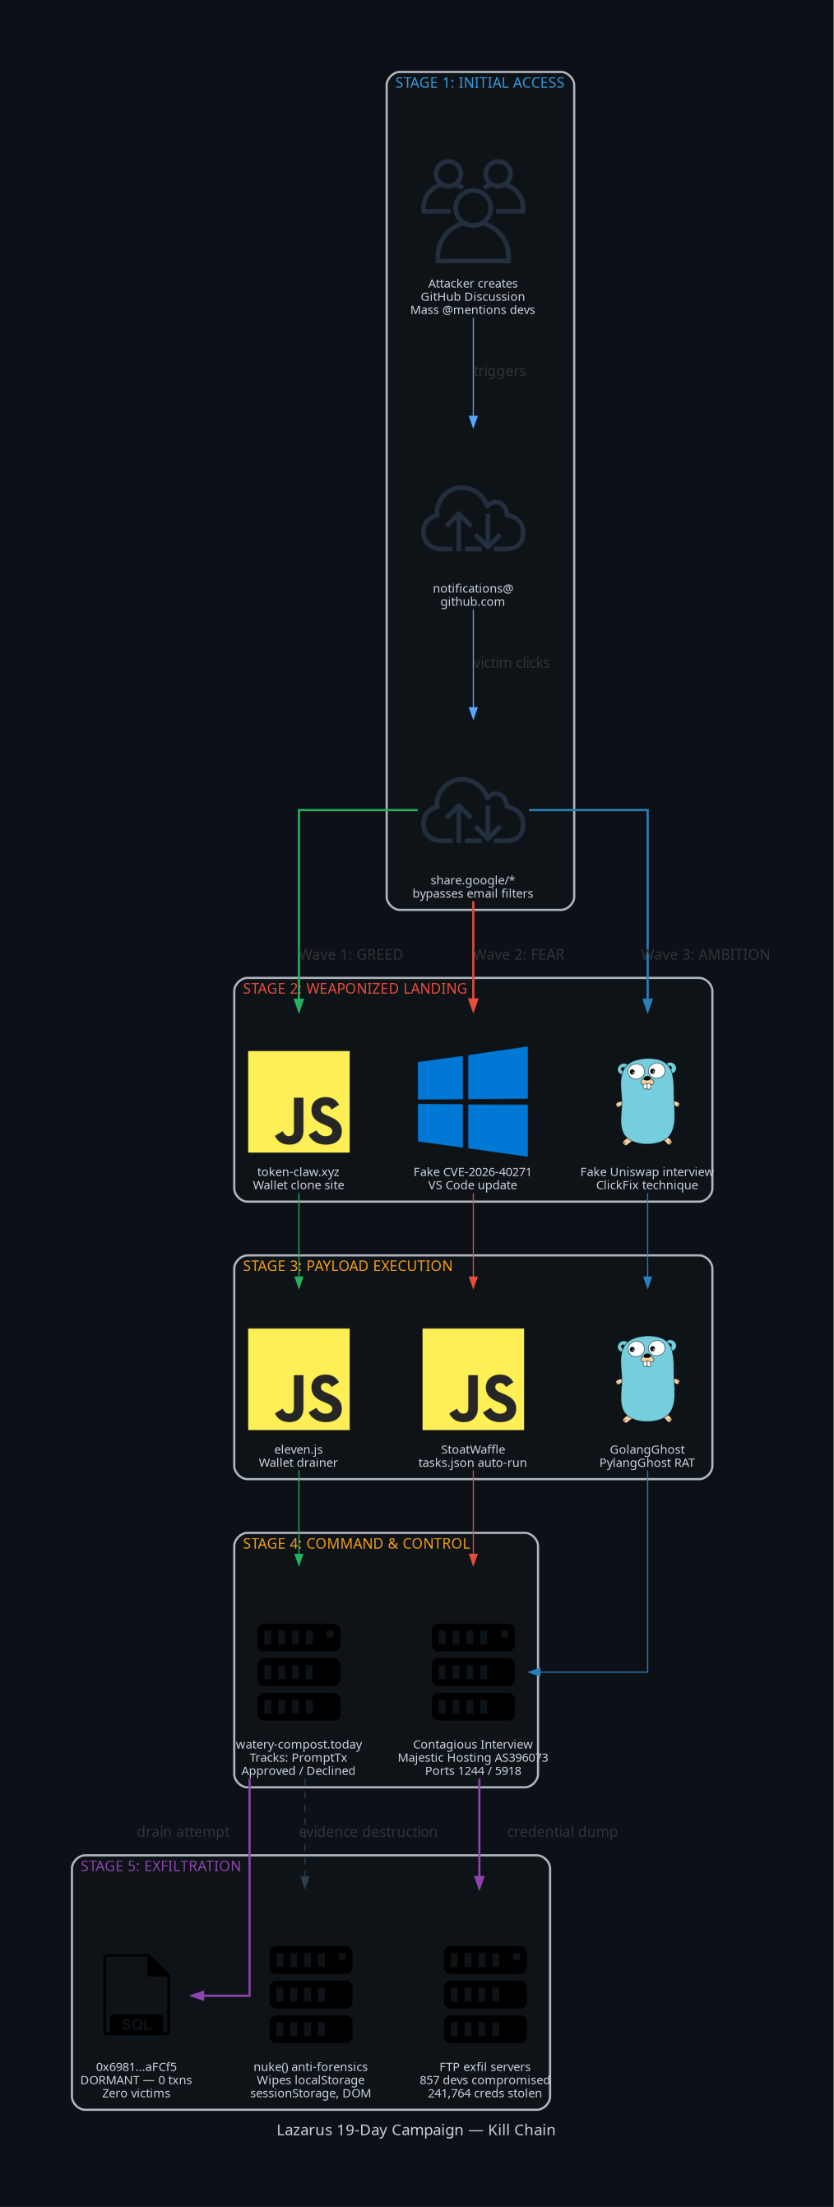Click the 'Lazarus 19-Day Campaign — Kill Chain' title
Screen dimensions: 834x2207
pos(416,2130)
